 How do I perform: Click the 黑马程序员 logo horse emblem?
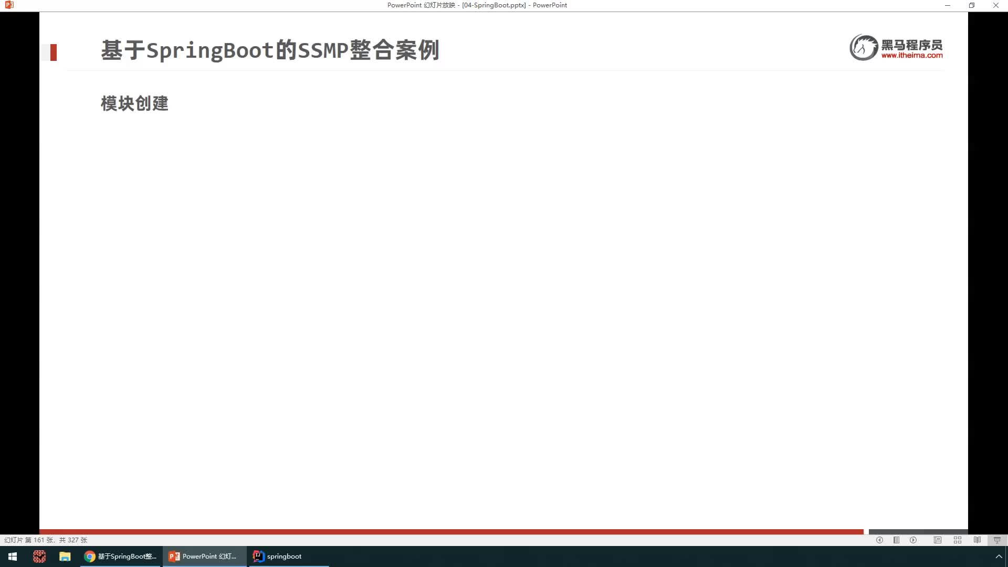[864, 47]
